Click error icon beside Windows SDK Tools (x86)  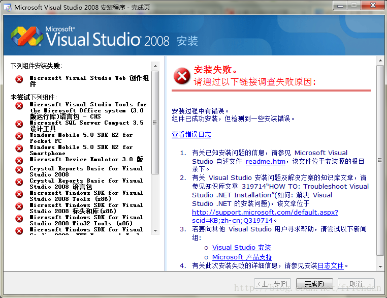coord(19,194)
